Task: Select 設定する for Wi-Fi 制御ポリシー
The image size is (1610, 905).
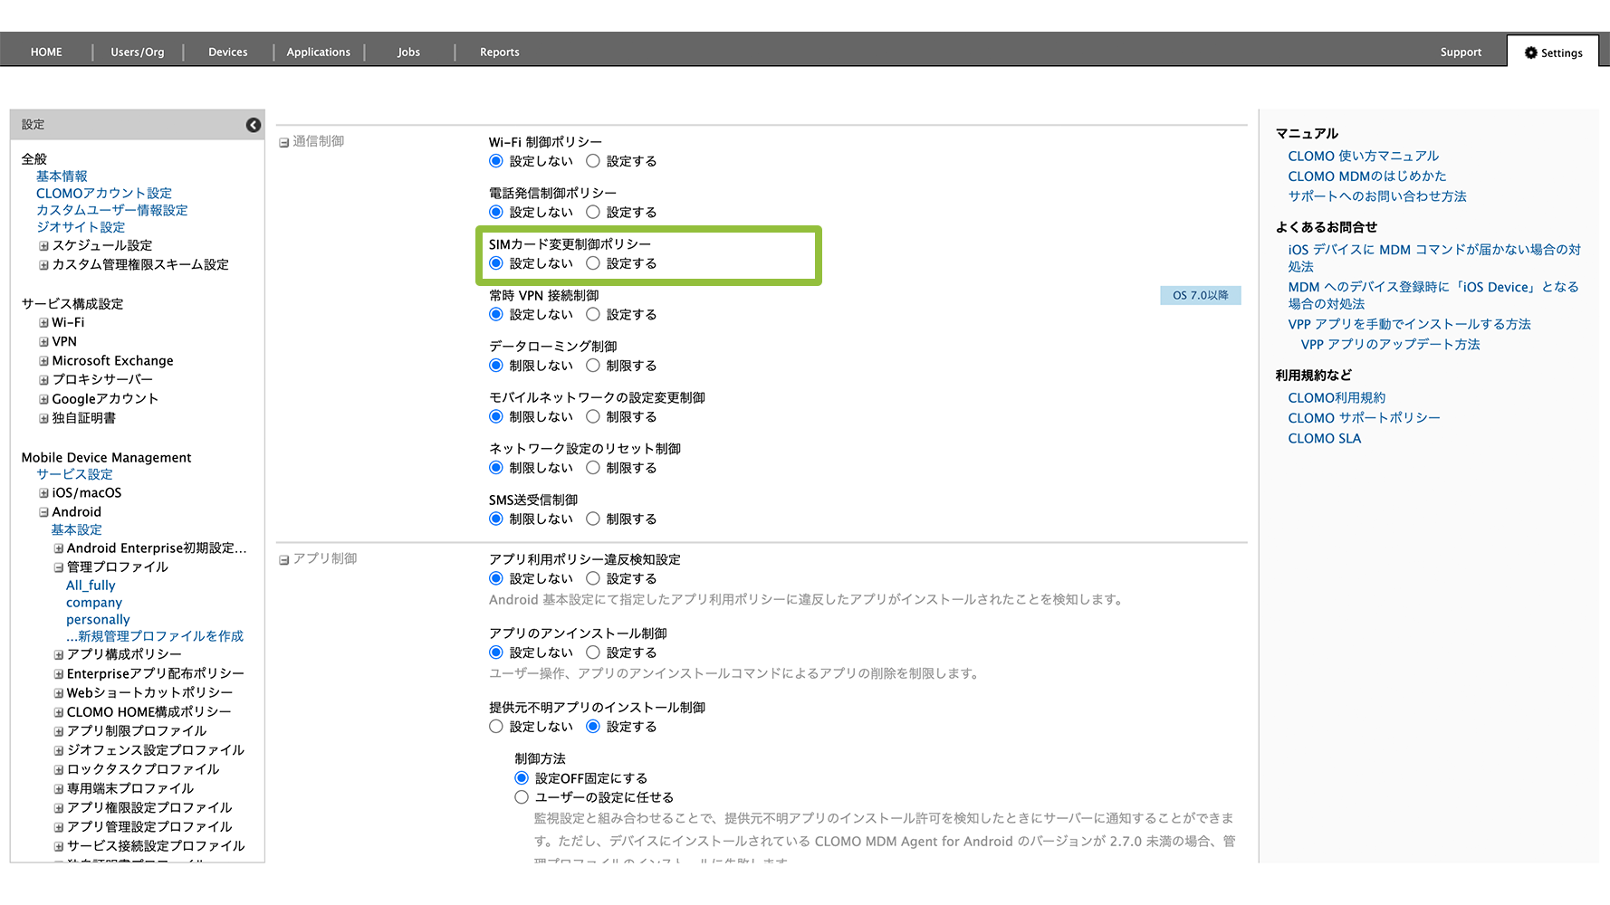Action: 593,161
